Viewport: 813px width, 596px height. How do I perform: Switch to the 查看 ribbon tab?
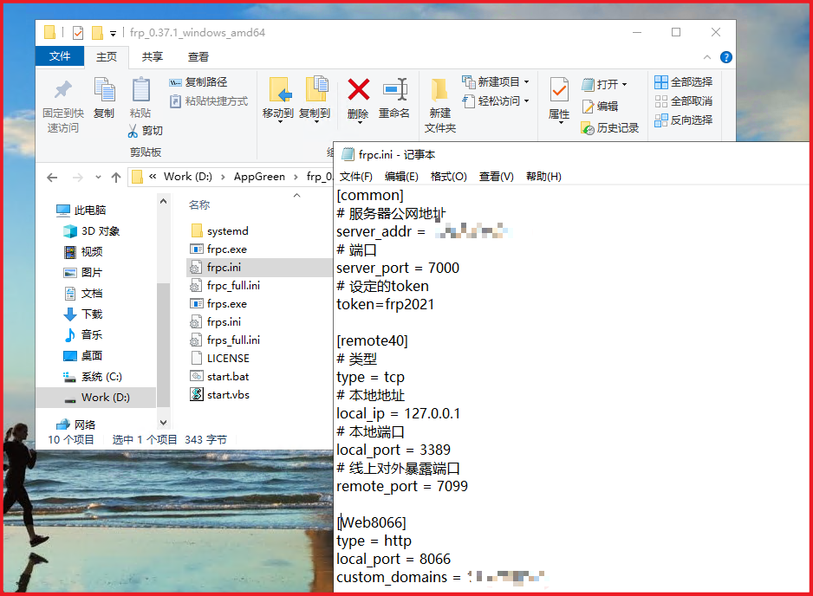[x=198, y=56]
